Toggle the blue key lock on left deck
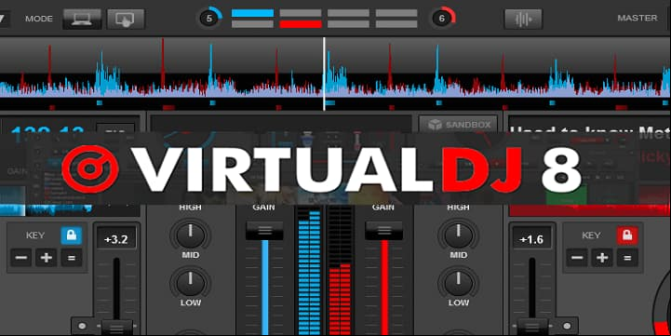Screen dimensions: 671x336 (72, 235)
